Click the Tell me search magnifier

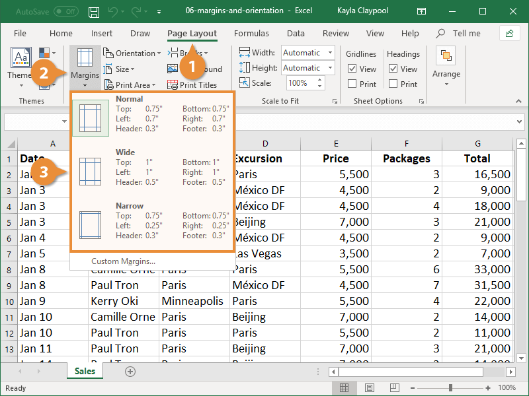point(440,34)
